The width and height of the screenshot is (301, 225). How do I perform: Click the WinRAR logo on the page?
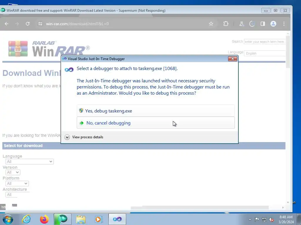click(49, 49)
